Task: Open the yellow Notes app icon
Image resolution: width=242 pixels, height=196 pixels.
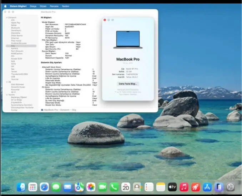Action: click(161, 187)
